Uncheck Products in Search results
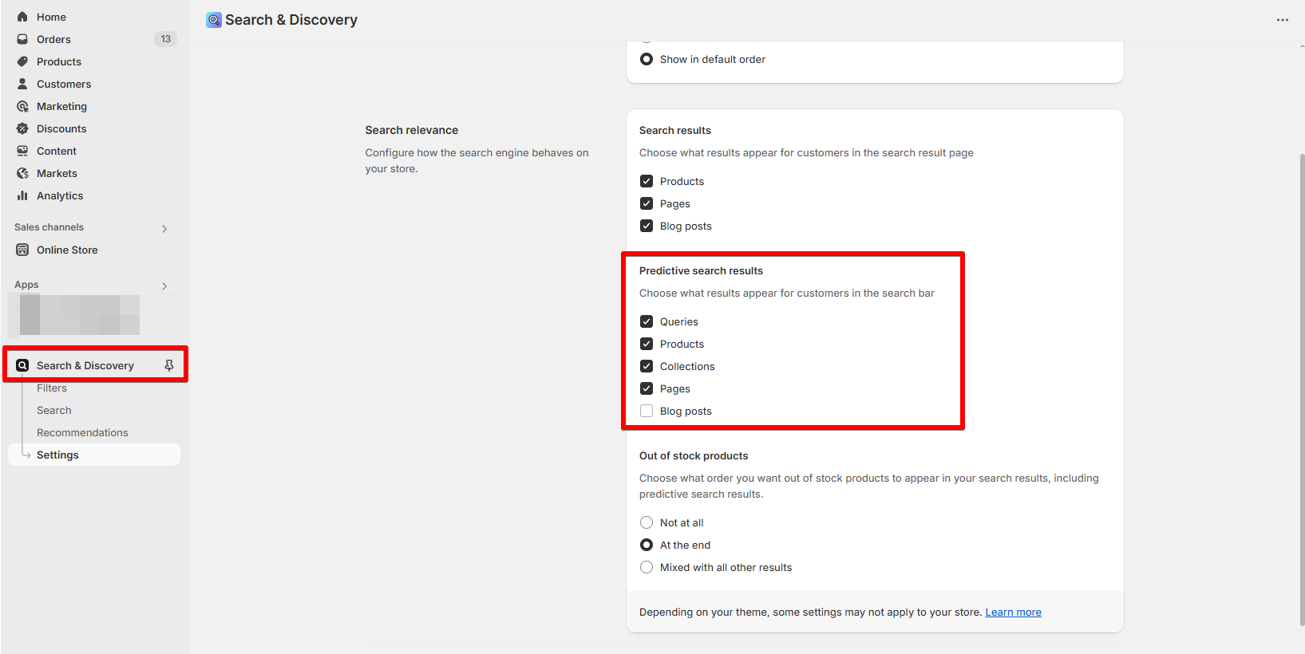The image size is (1305, 654). point(647,181)
